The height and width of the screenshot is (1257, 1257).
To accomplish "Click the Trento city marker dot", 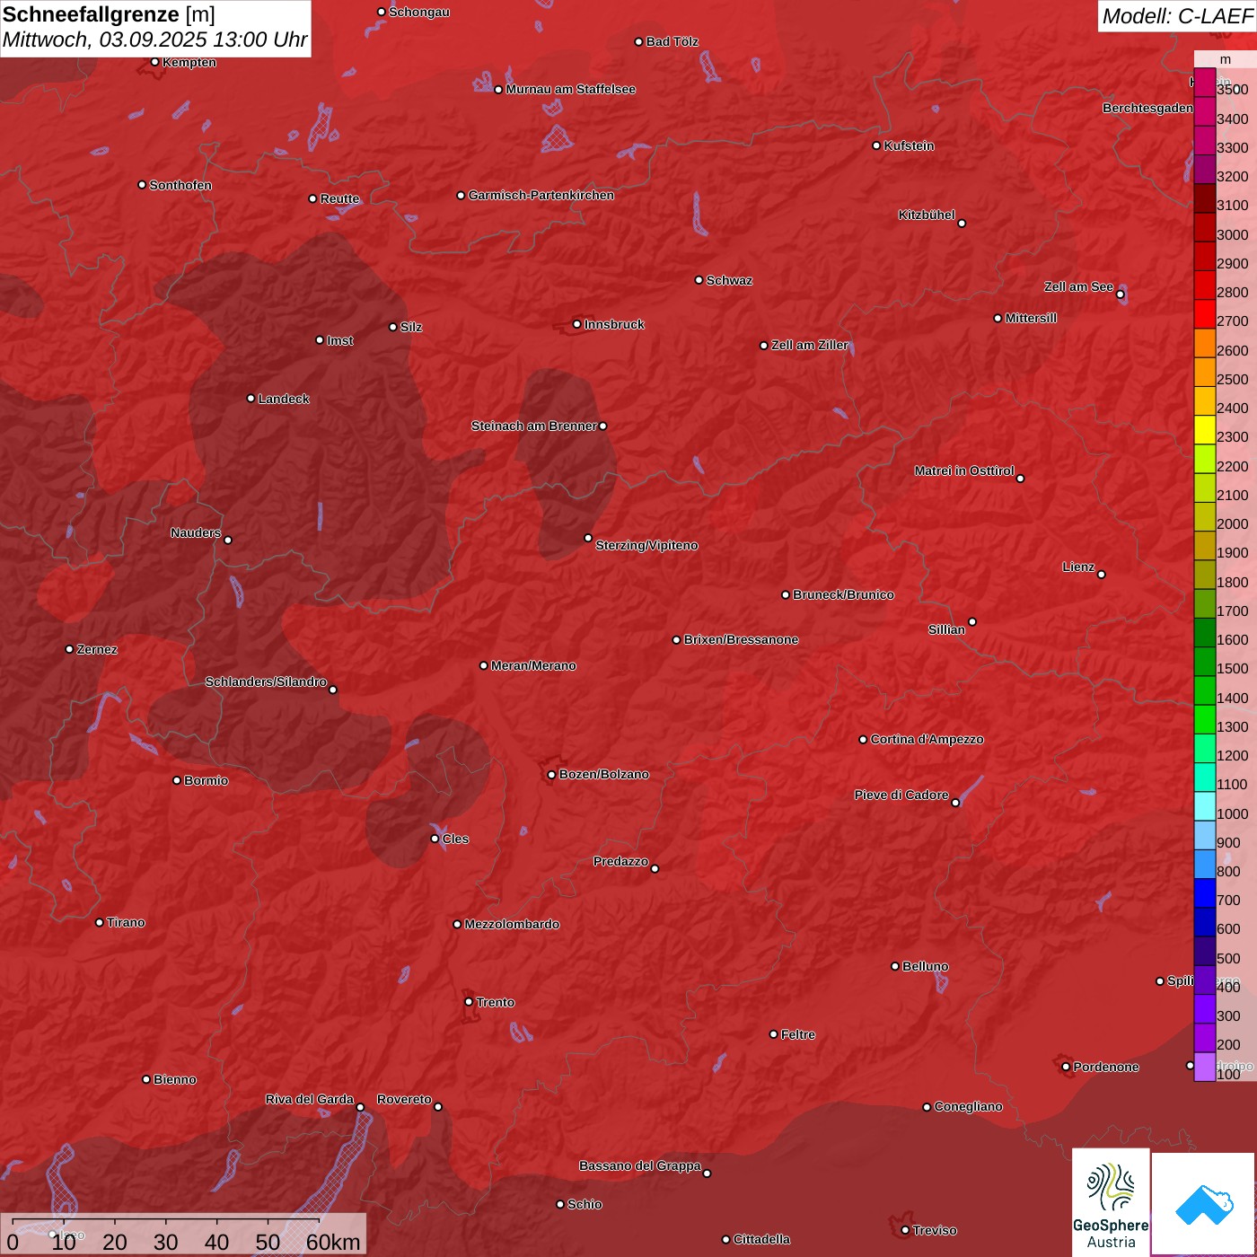I will (469, 1002).
